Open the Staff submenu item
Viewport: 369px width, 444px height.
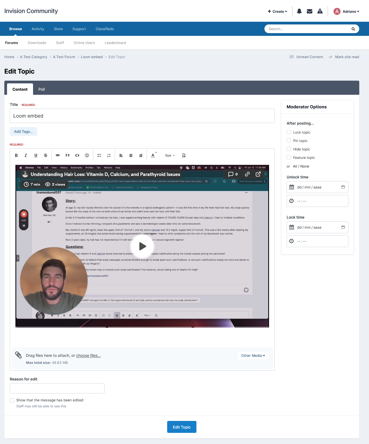pyautogui.click(x=60, y=43)
